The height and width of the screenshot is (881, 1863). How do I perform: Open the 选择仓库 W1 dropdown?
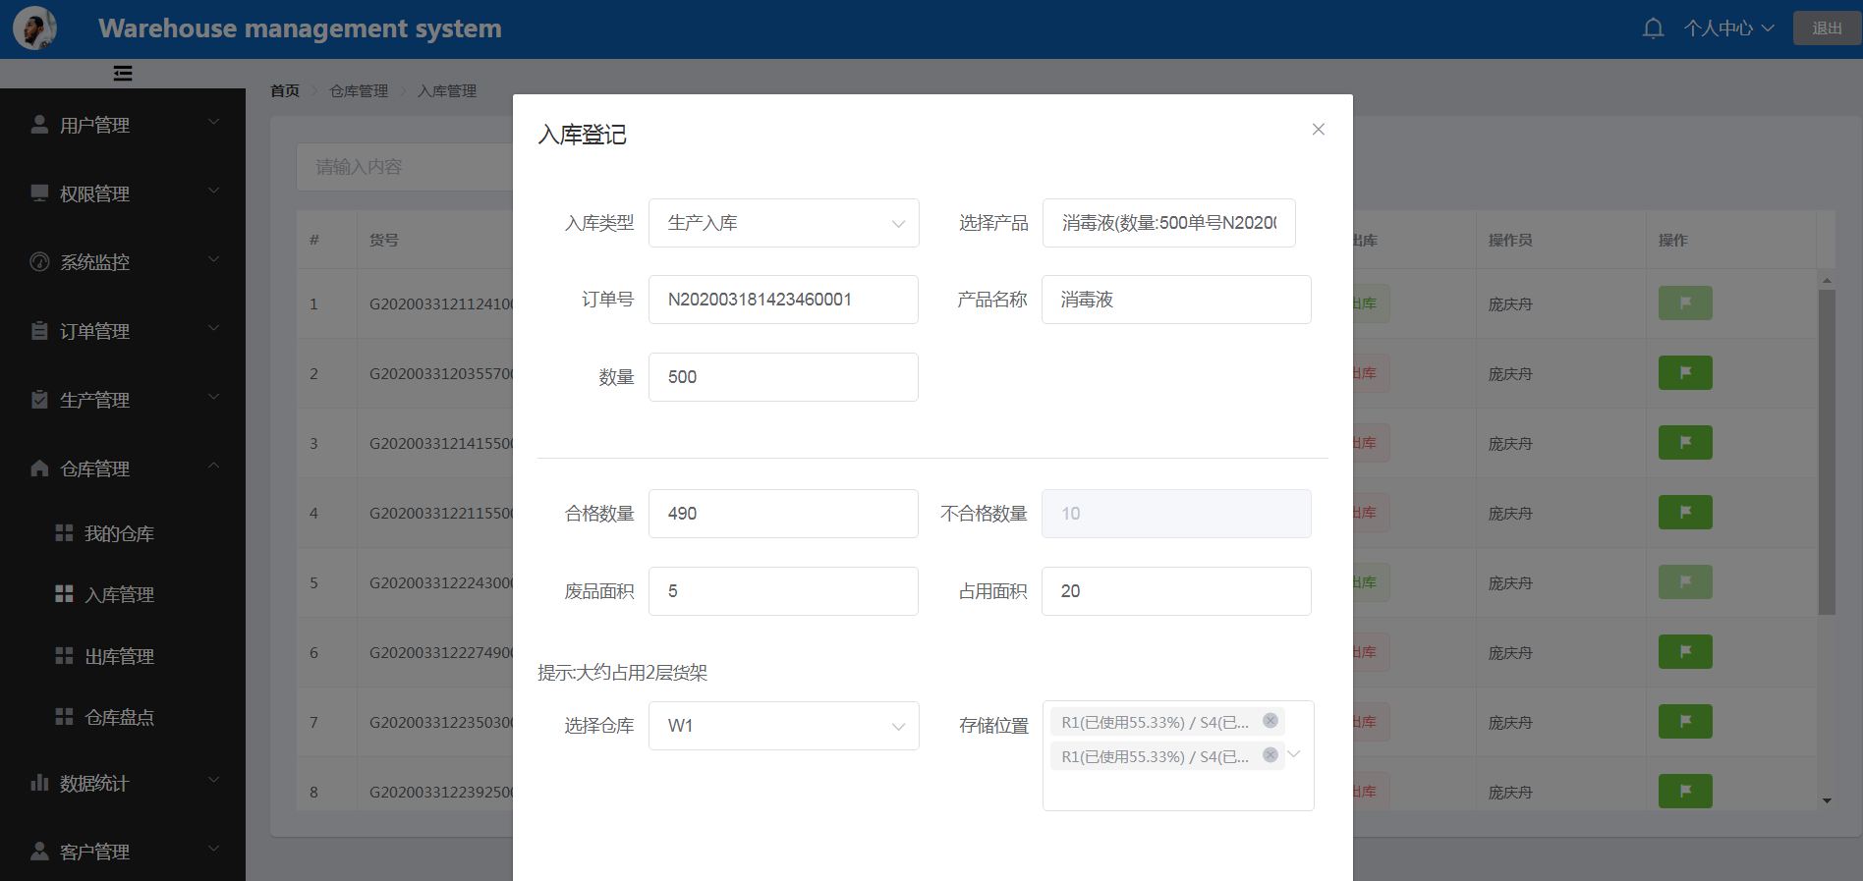tap(784, 726)
